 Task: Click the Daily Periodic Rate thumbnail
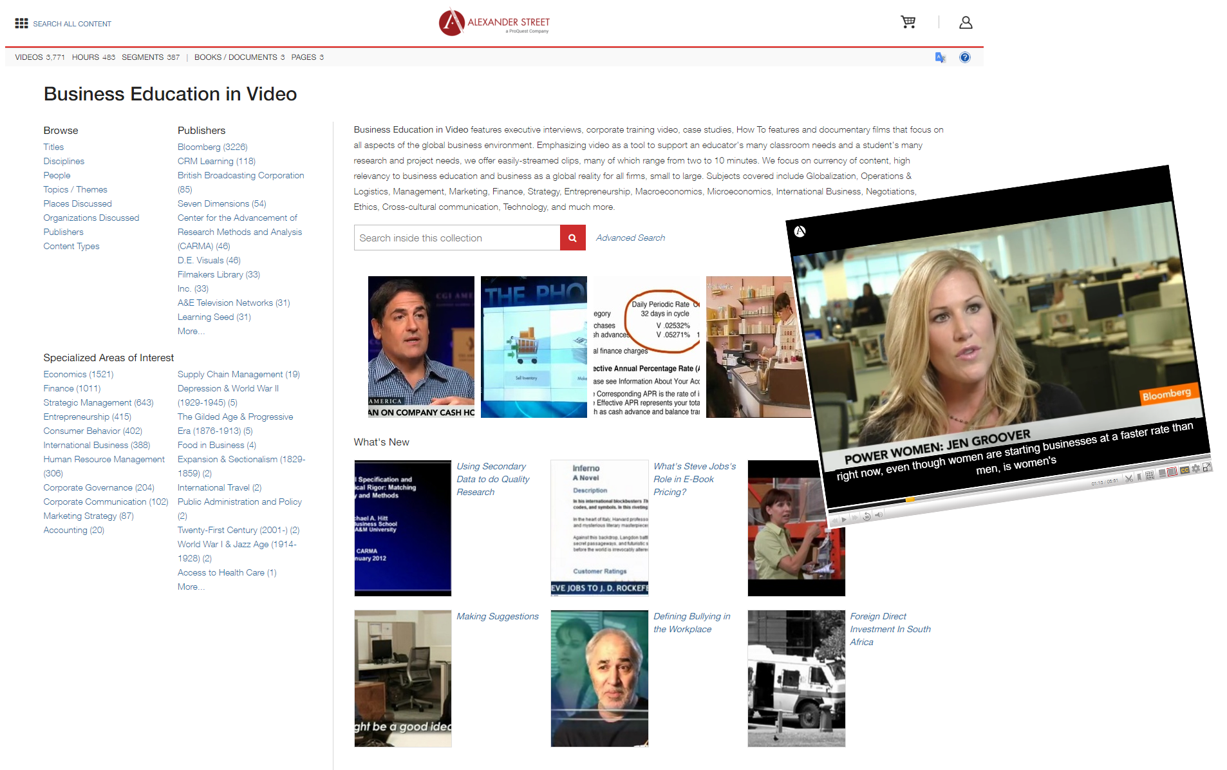(646, 347)
